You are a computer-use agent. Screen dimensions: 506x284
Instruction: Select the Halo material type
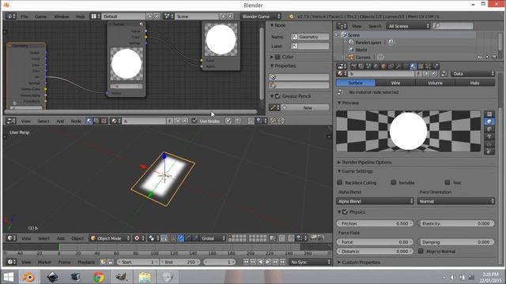(x=474, y=83)
